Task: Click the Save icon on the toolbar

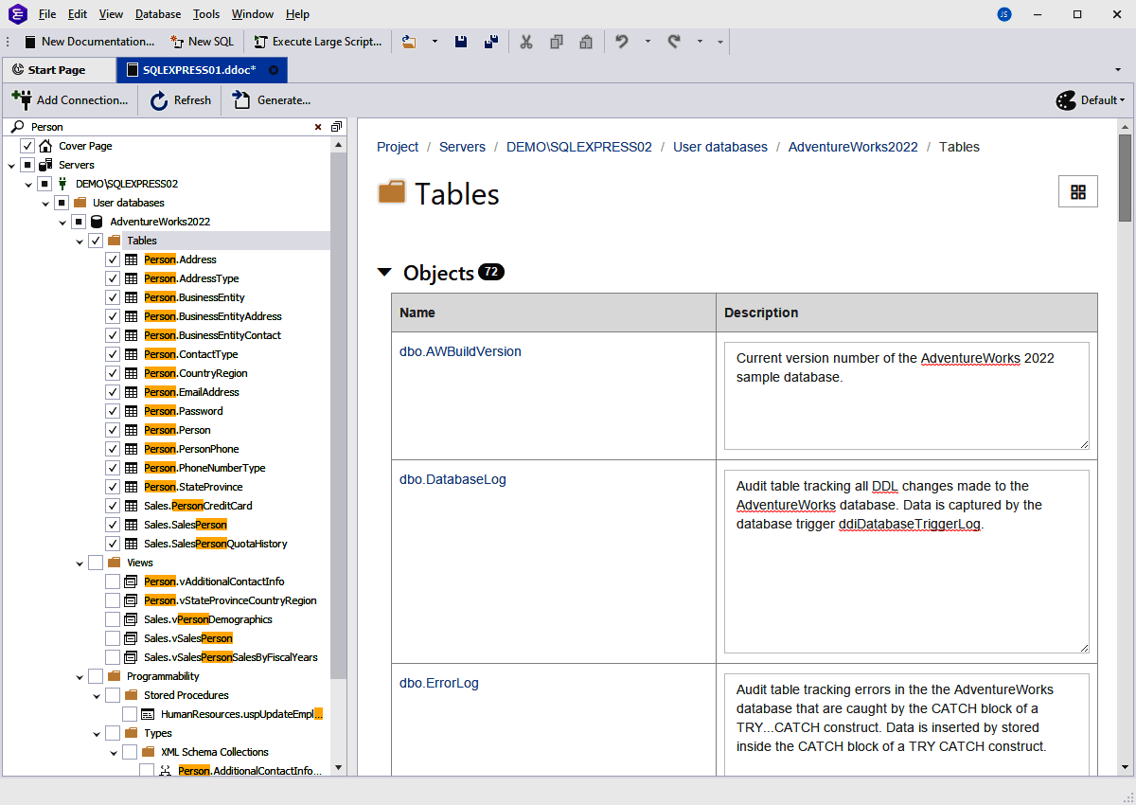Action: coord(461,41)
